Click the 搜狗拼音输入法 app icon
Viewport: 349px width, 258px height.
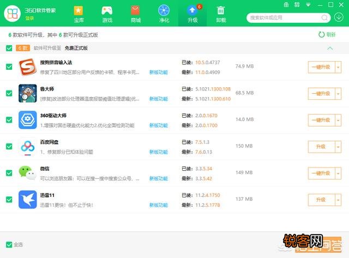pyautogui.click(x=28, y=67)
